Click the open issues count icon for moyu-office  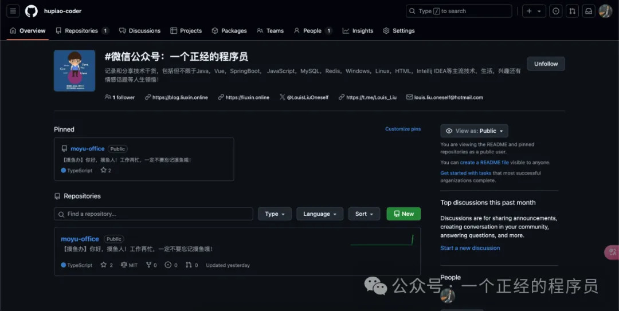pos(171,265)
